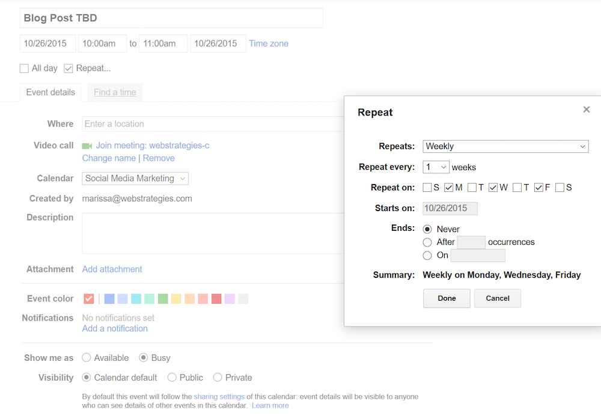Select the Never radio under Ends
601x418 pixels.
click(427, 229)
